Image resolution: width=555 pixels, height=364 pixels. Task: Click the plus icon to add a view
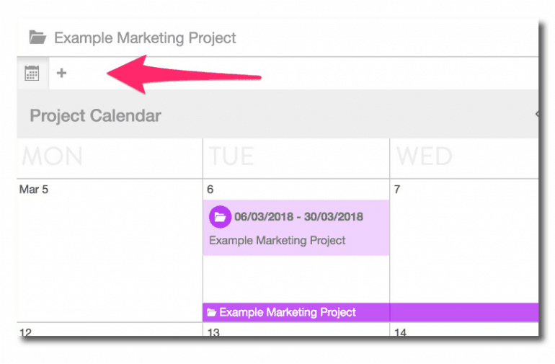tap(62, 73)
